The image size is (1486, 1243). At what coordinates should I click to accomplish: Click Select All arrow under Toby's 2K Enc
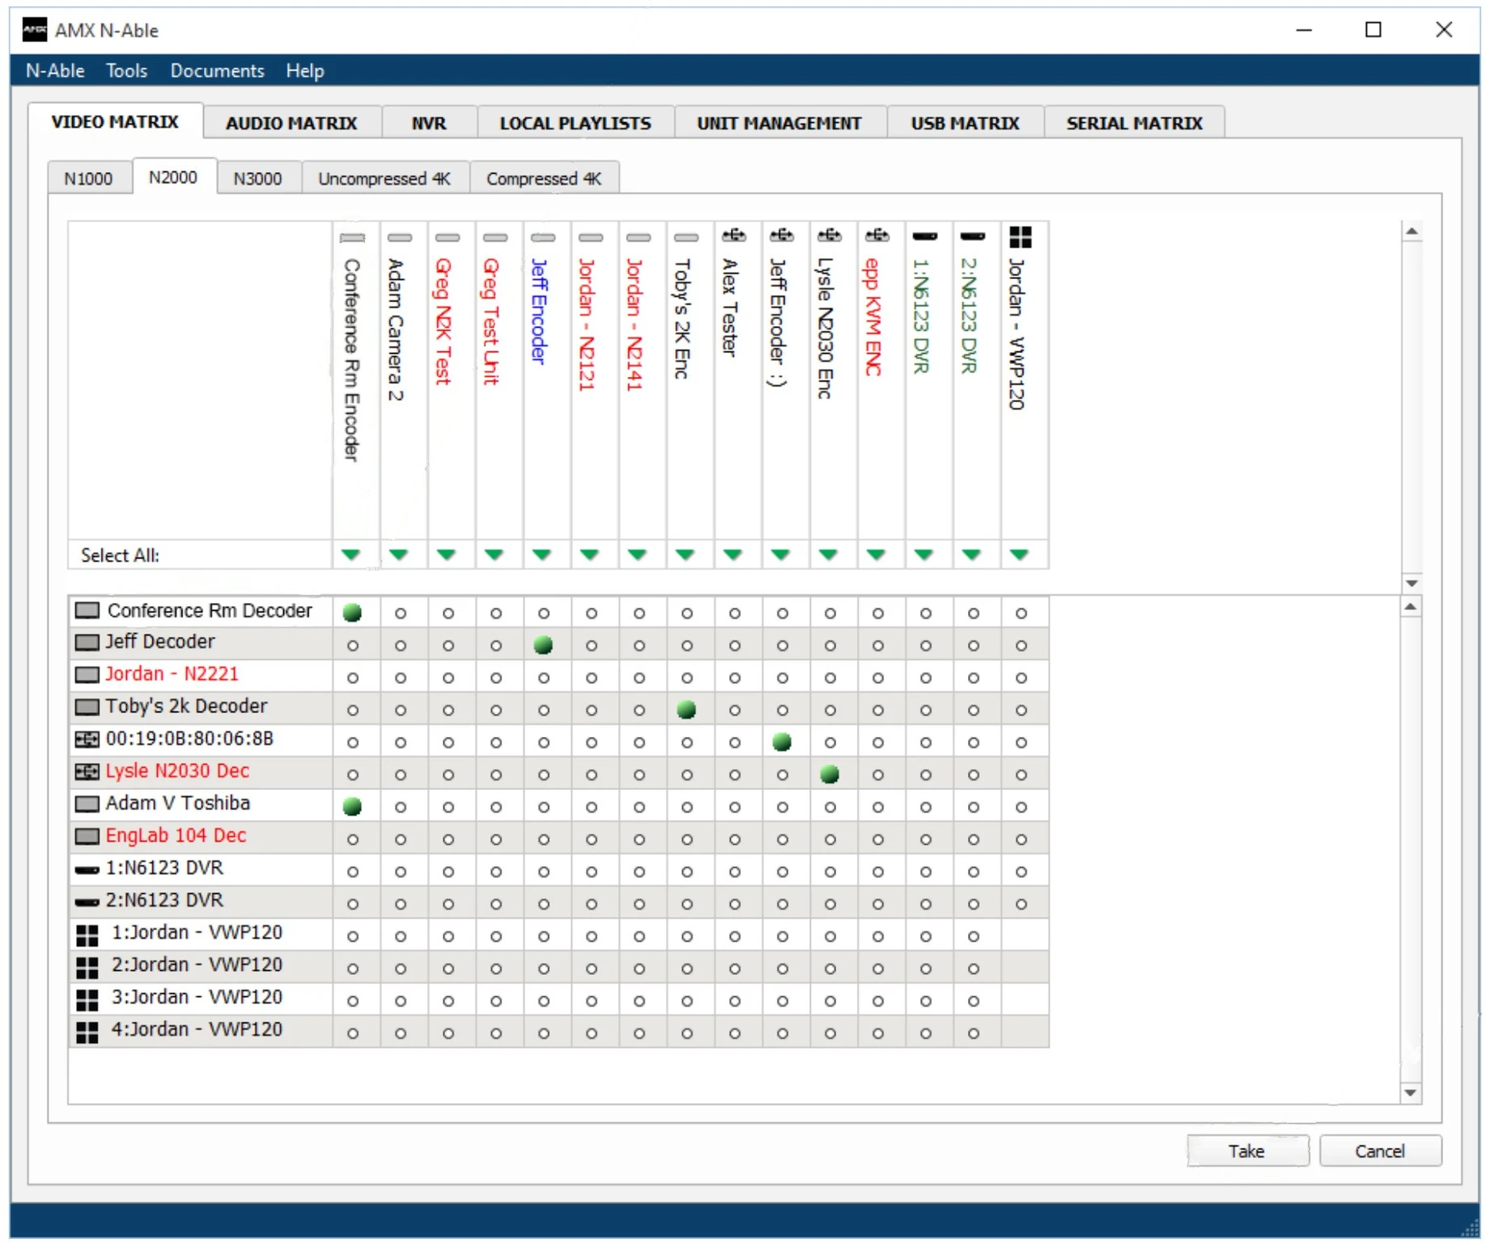(686, 555)
